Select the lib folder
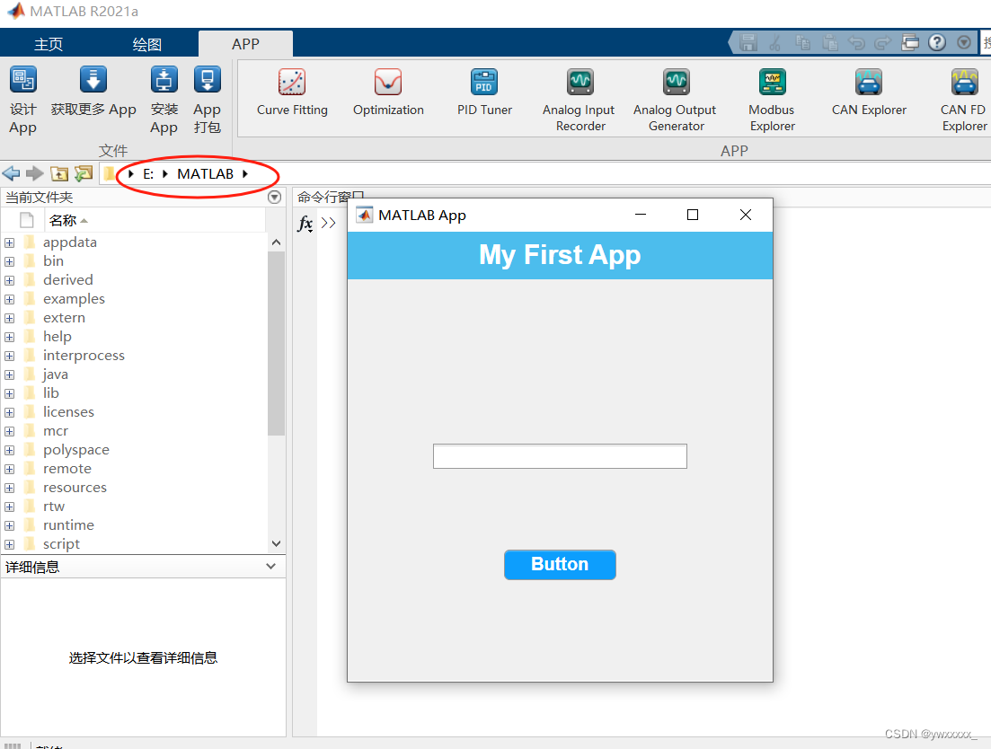Screen dimensions: 991x749 (x=51, y=392)
